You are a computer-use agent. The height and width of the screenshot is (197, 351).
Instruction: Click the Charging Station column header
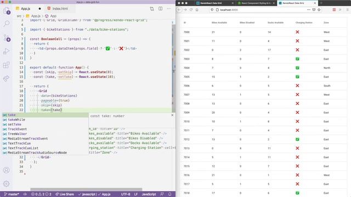click(x=304, y=23)
